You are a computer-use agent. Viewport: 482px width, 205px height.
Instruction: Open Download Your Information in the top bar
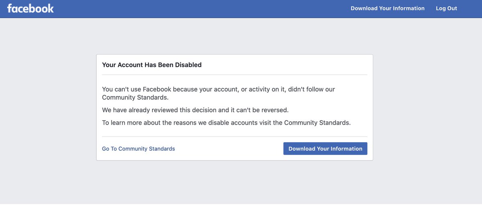(387, 8)
